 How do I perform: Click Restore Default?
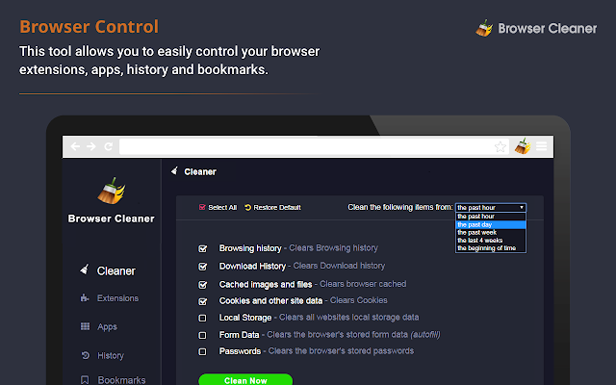click(272, 207)
